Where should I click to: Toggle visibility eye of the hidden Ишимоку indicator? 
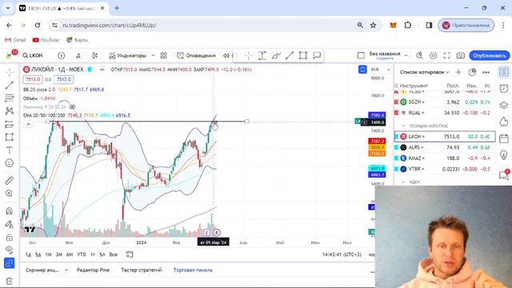point(73,106)
